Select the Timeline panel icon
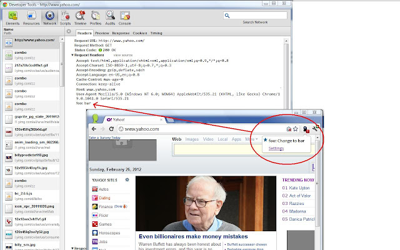Image resolution: width=400 pixels, height=250 pixels. tap(81, 17)
